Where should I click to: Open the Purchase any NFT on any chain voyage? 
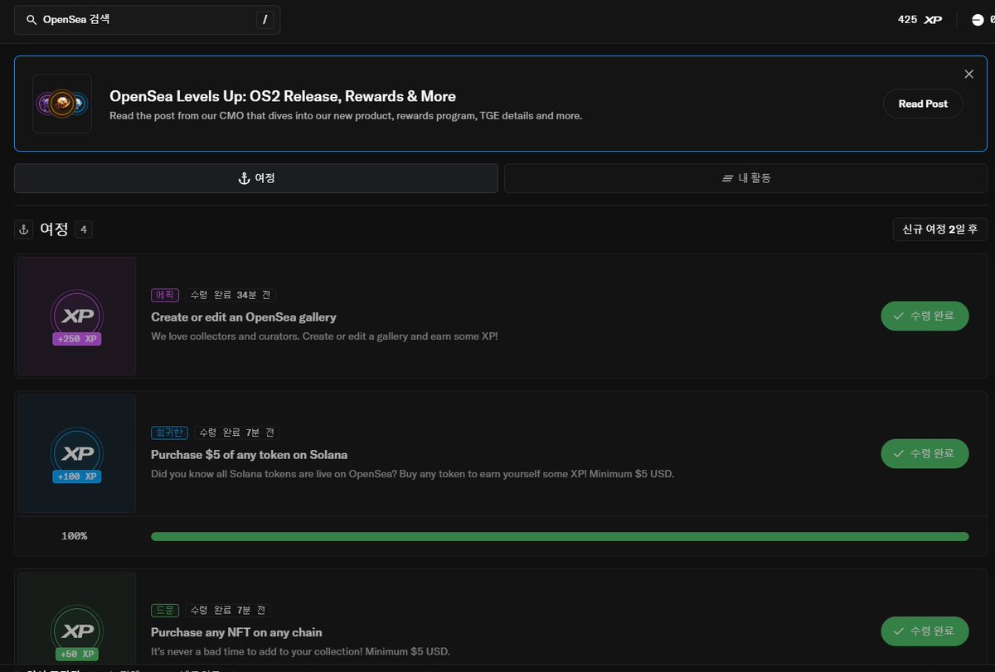click(x=236, y=632)
